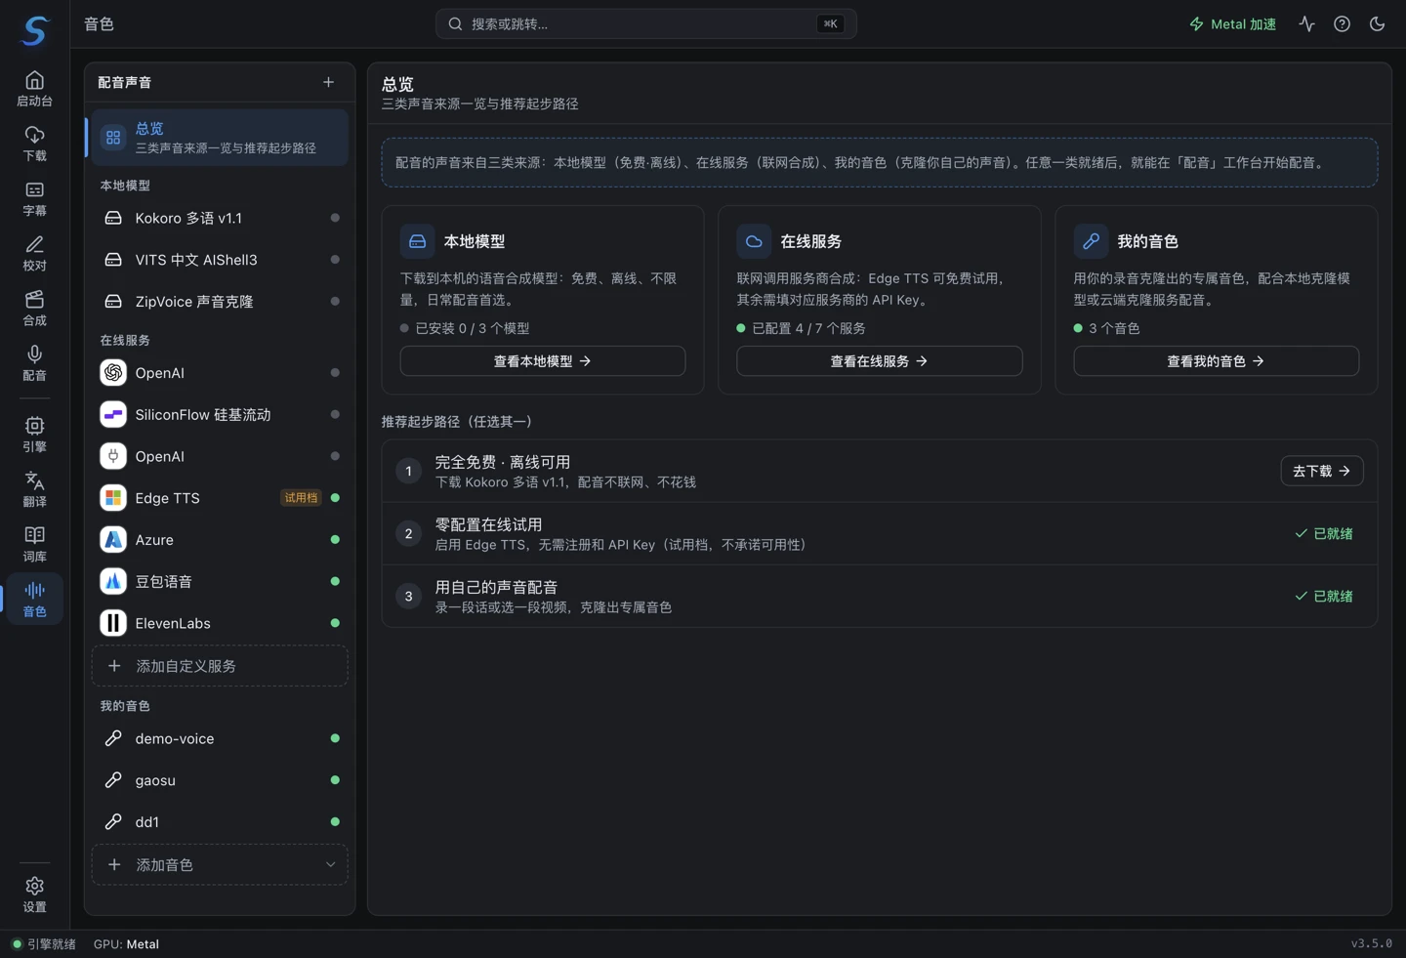
Task: Open the 启动台 launchpad page
Action: point(34,89)
